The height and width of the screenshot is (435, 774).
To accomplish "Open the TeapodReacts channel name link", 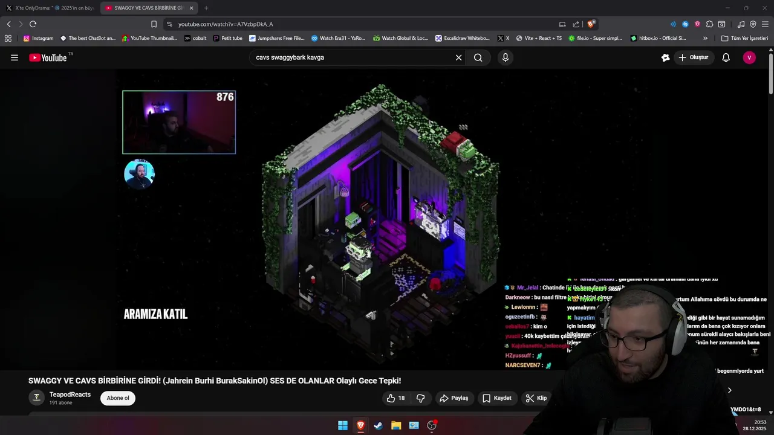I will click(x=70, y=395).
